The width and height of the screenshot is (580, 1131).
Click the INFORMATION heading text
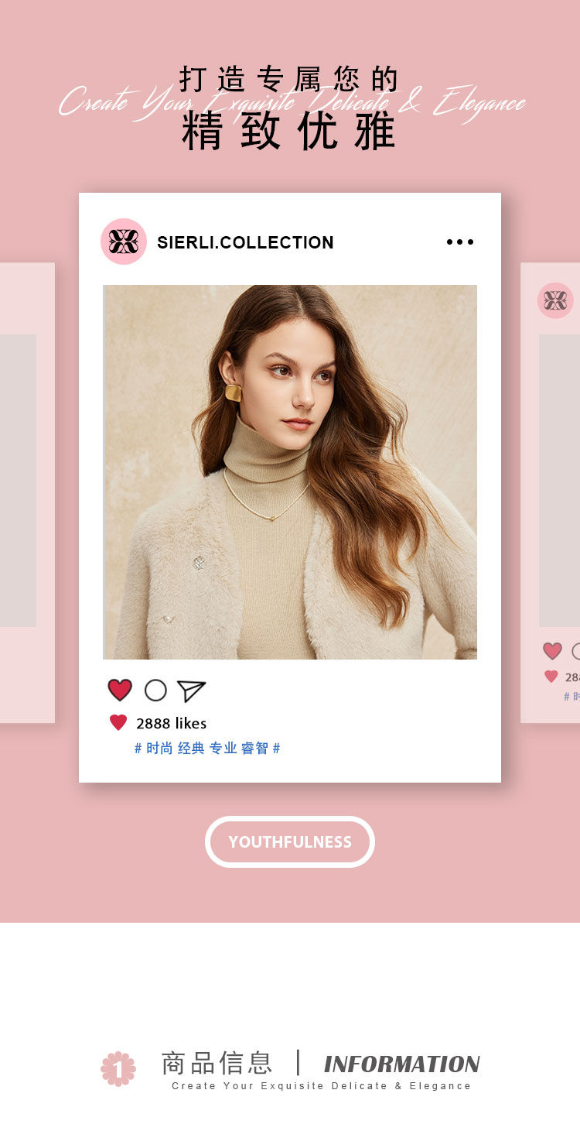[x=401, y=1064]
